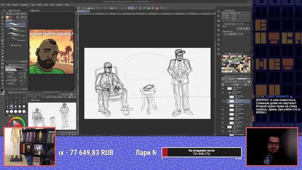The height and width of the screenshot is (170, 302).
Task: Click the speech-bubble icon at command bar end
Action: coord(165,8)
